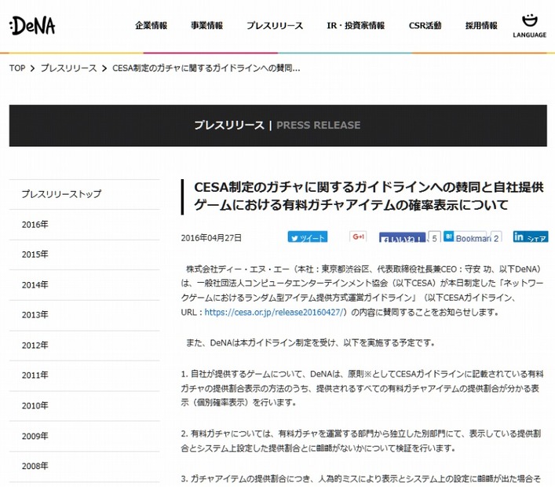This screenshot has width=555, height=487.
Task: Click the TOP breadcrumb link
Action: (x=17, y=68)
